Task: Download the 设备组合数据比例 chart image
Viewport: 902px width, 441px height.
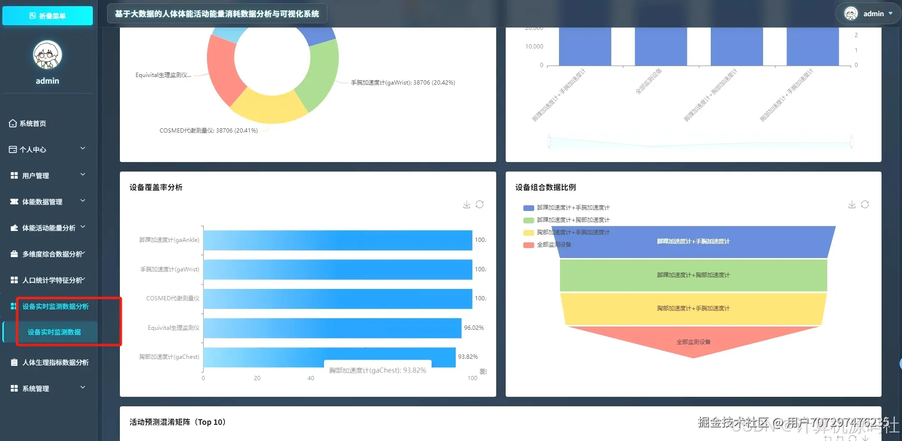Action: click(x=852, y=204)
